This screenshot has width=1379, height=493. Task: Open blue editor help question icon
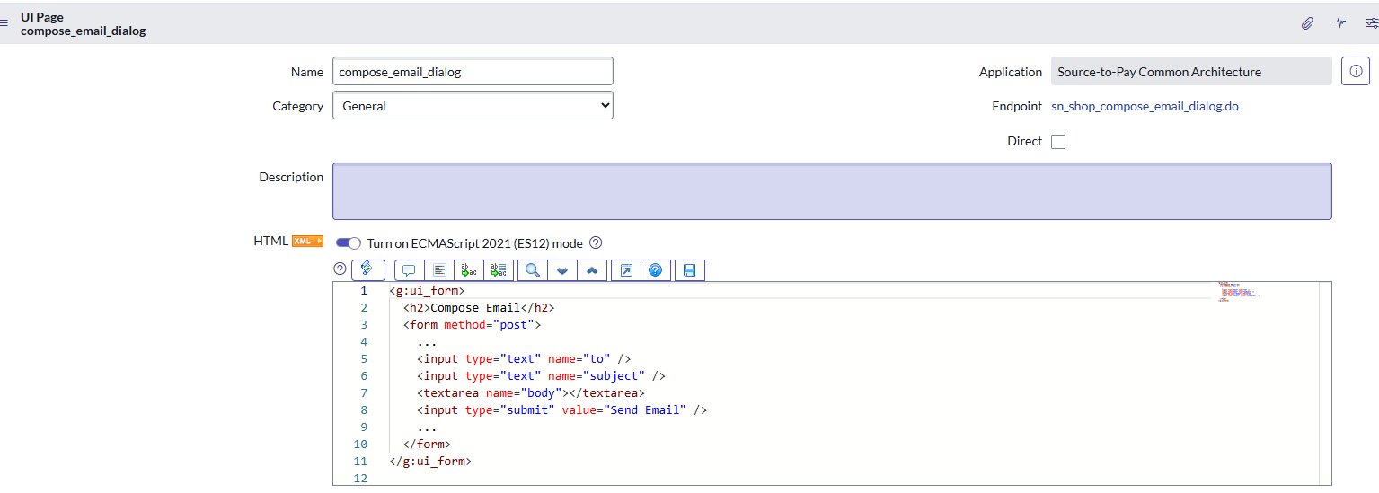pyautogui.click(x=655, y=269)
